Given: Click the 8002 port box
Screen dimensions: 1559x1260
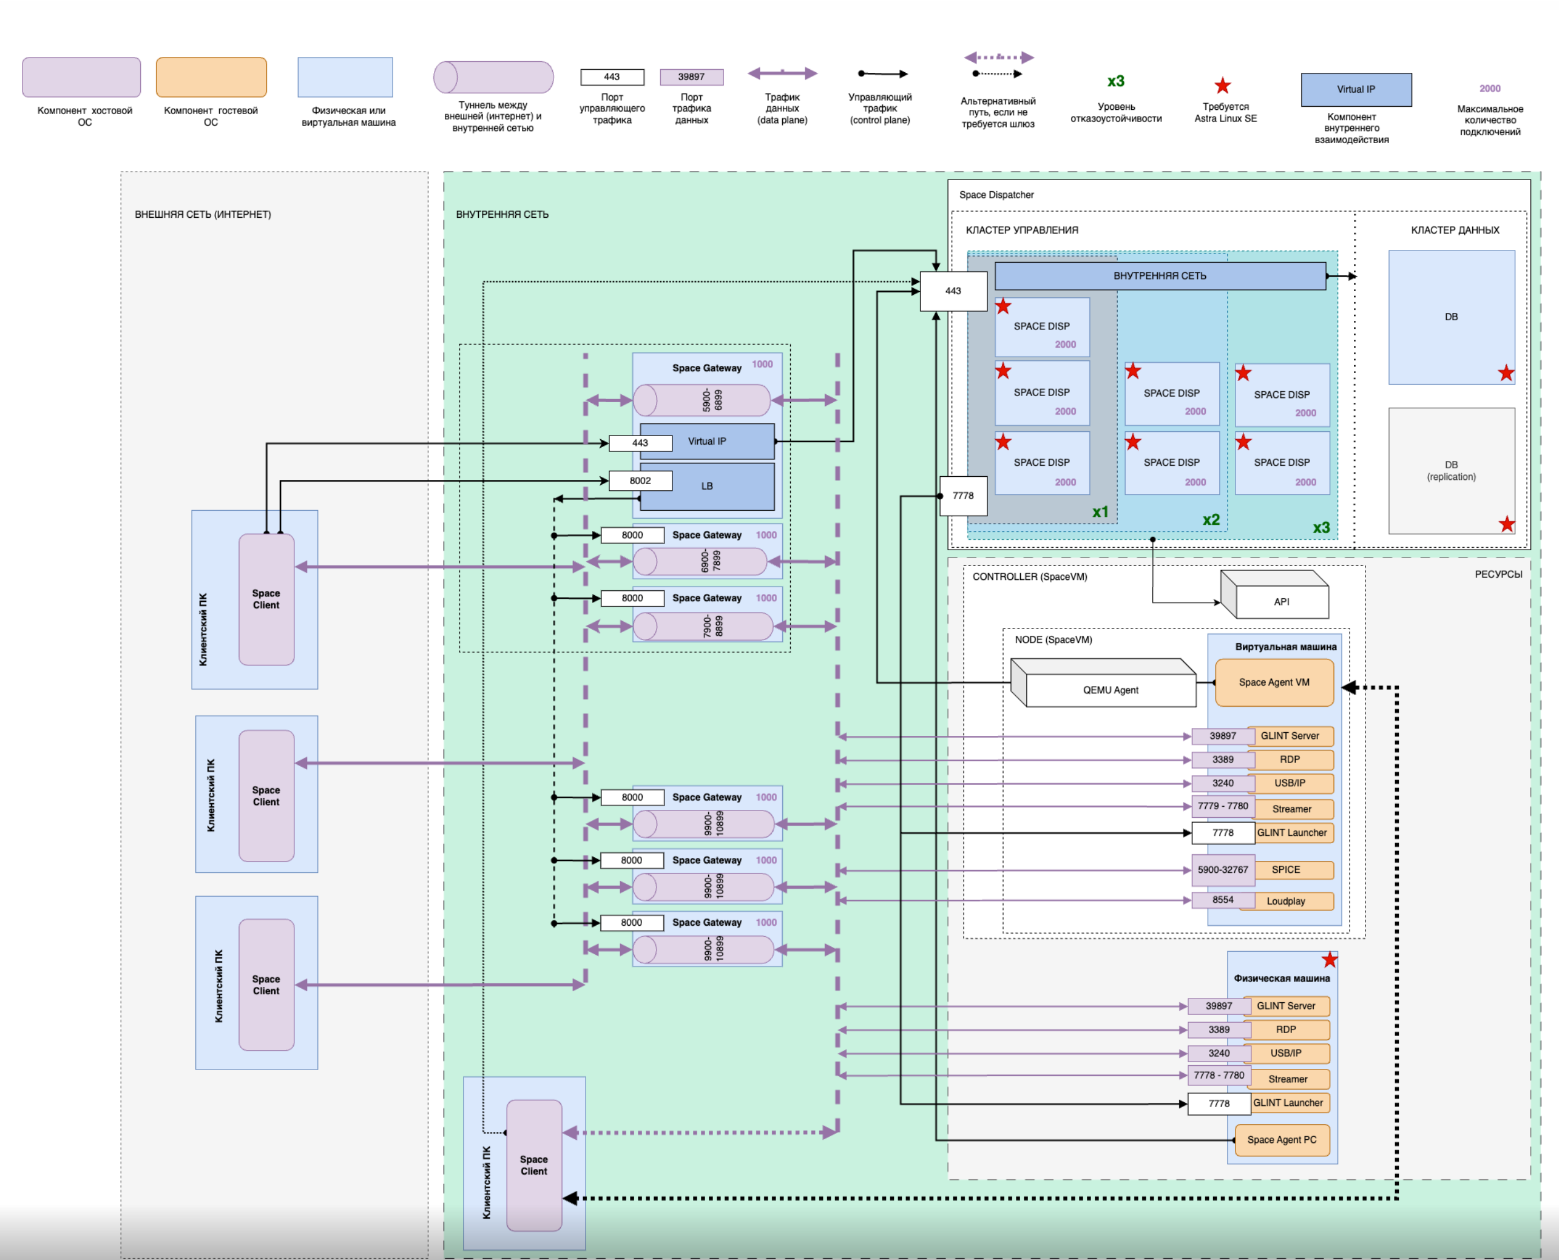Looking at the screenshot, I should (640, 480).
